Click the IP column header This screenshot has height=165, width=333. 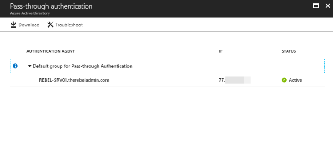221,51
